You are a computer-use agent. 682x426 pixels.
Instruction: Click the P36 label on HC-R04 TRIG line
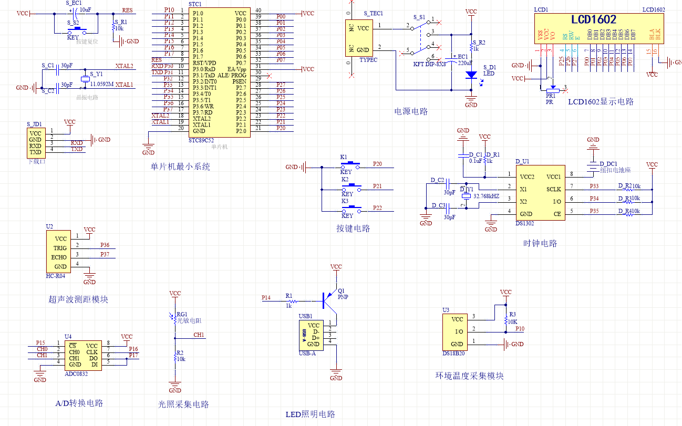pyautogui.click(x=105, y=245)
